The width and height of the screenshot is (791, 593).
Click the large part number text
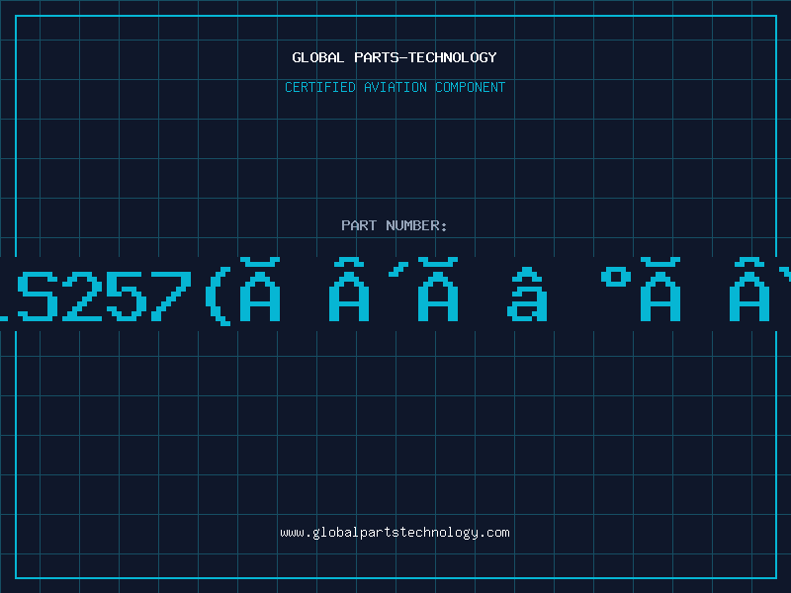[x=395, y=292]
